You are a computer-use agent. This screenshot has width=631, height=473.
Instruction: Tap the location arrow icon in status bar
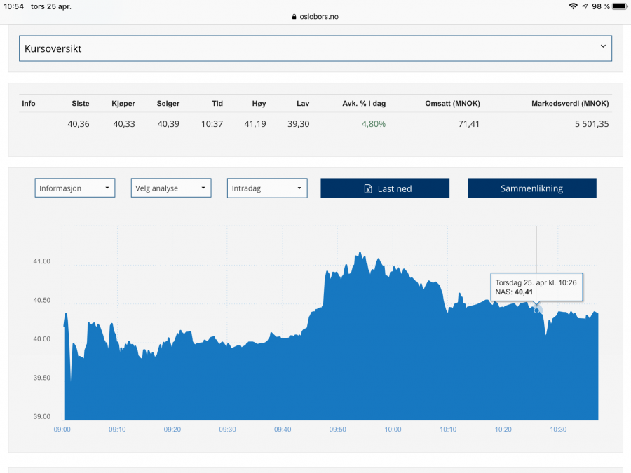coord(585,6)
